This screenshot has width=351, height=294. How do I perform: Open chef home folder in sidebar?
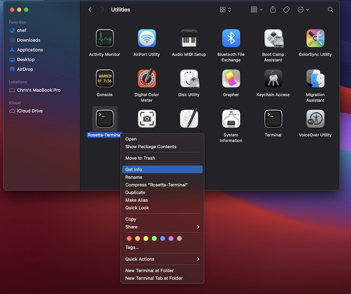18,30
